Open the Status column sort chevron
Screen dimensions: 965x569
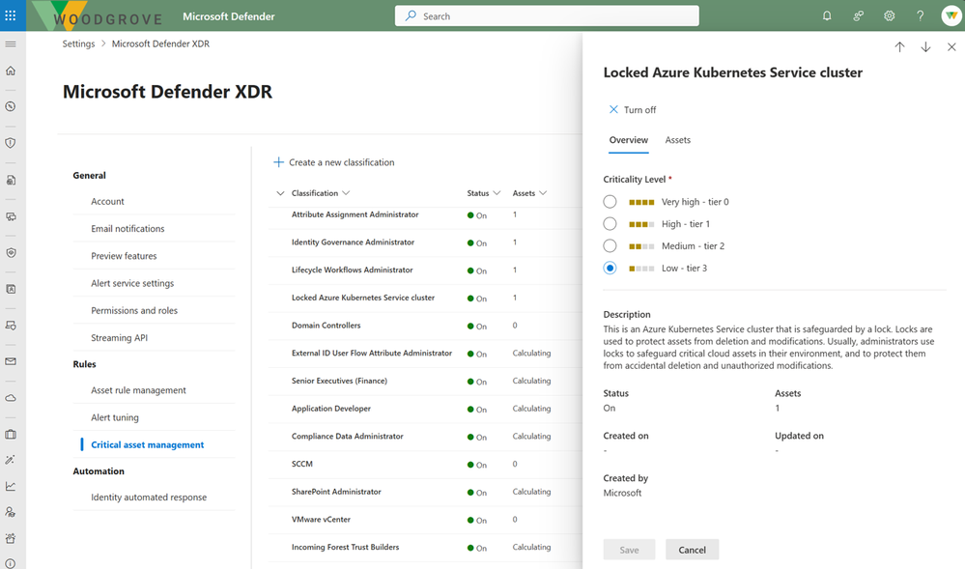click(x=497, y=193)
